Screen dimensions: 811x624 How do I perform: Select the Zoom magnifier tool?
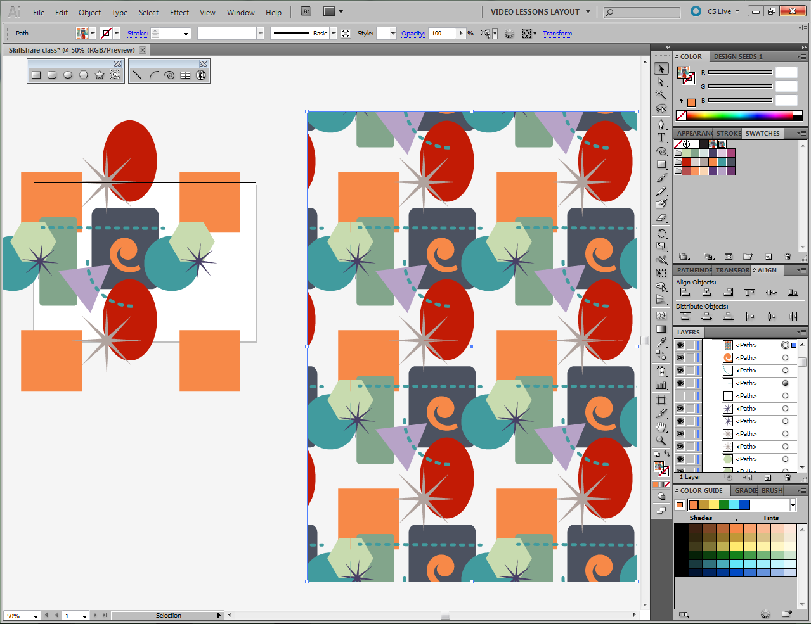[x=661, y=440]
